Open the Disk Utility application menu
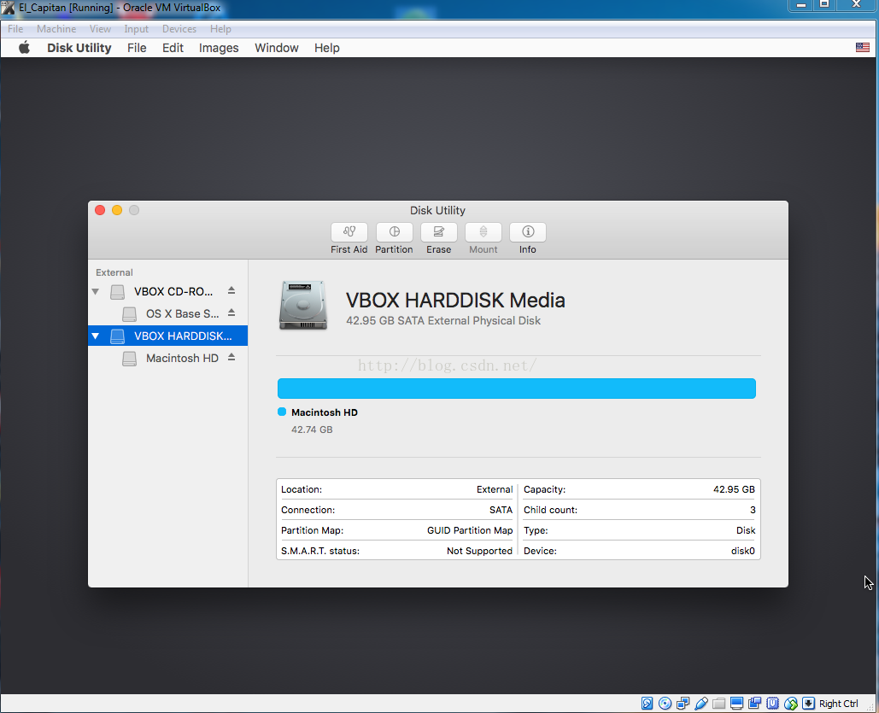The image size is (879, 713). click(x=79, y=48)
